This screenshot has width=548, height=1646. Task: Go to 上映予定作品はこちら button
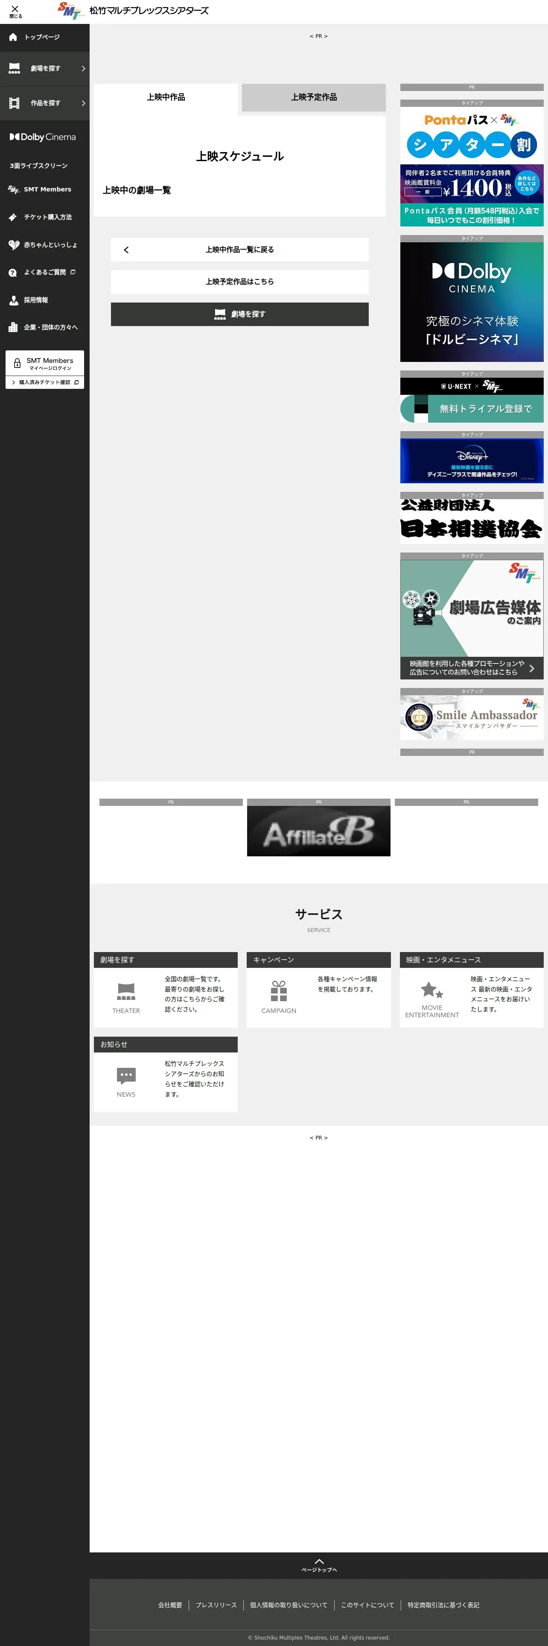coord(240,282)
